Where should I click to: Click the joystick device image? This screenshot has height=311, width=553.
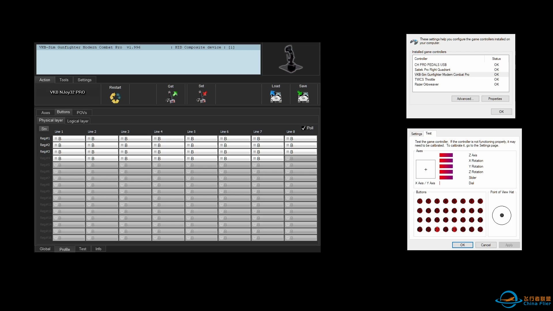[291, 59]
